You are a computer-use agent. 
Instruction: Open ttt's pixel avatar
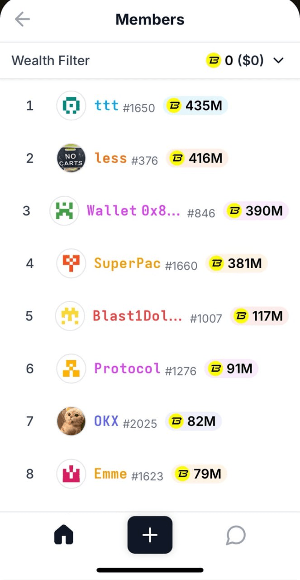coord(71,106)
